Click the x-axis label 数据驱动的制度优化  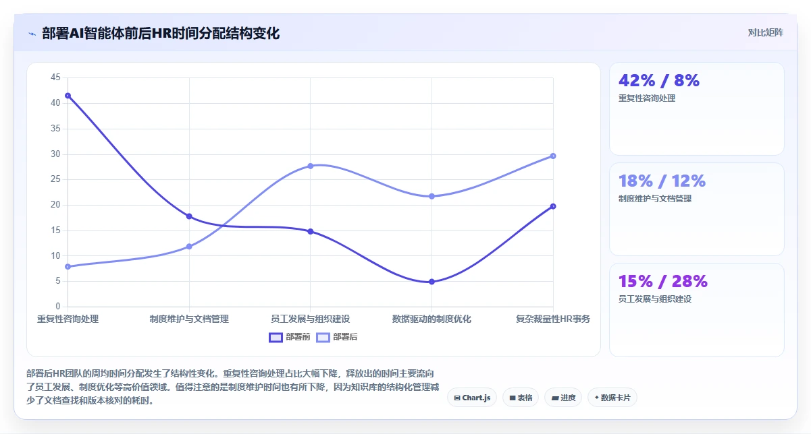[431, 319]
